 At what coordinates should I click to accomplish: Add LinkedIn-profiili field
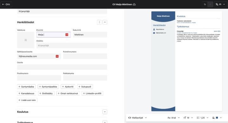[92, 93]
